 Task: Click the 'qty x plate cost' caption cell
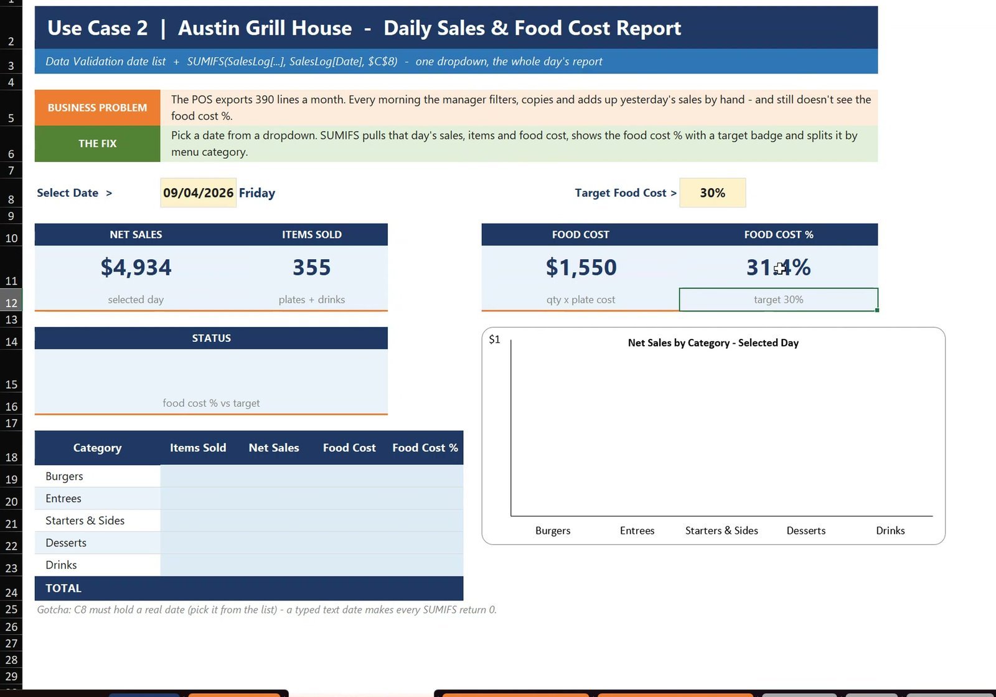pyautogui.click(x=581, y=300)
